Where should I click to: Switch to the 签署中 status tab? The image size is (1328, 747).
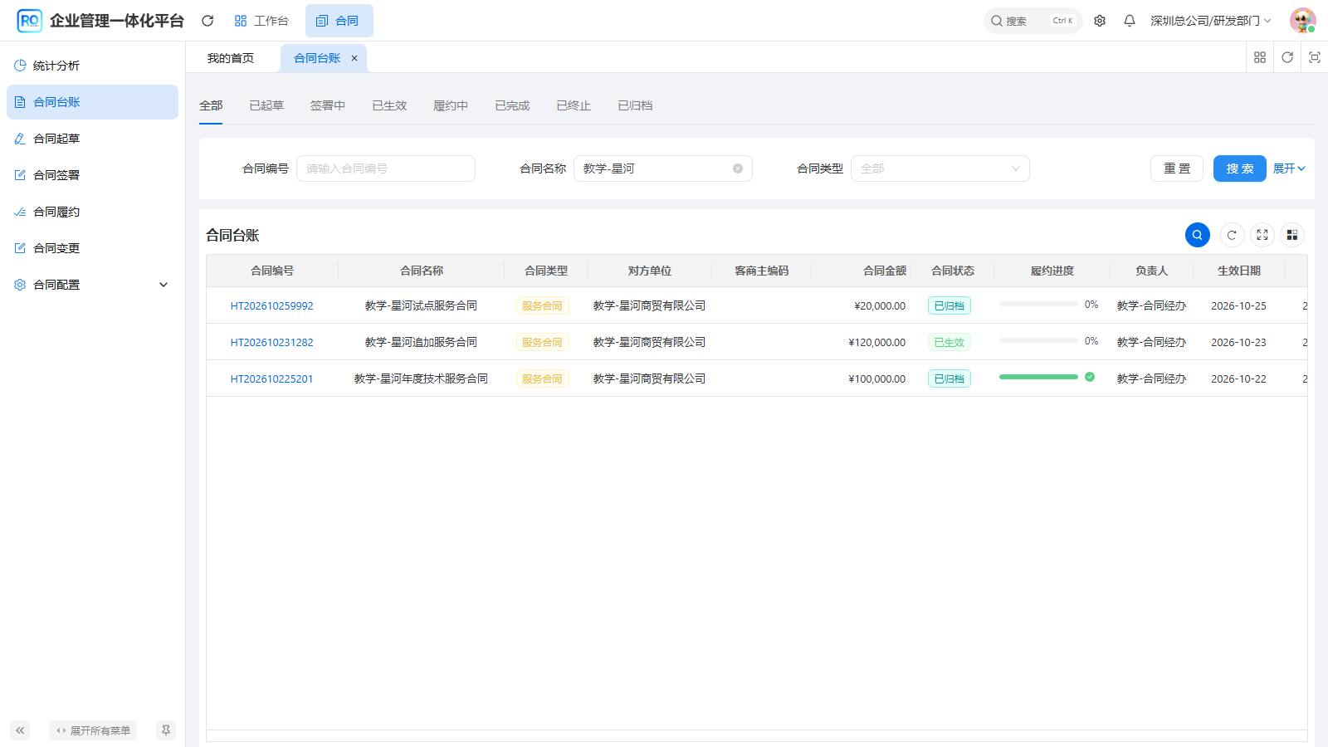pos(328,105)
